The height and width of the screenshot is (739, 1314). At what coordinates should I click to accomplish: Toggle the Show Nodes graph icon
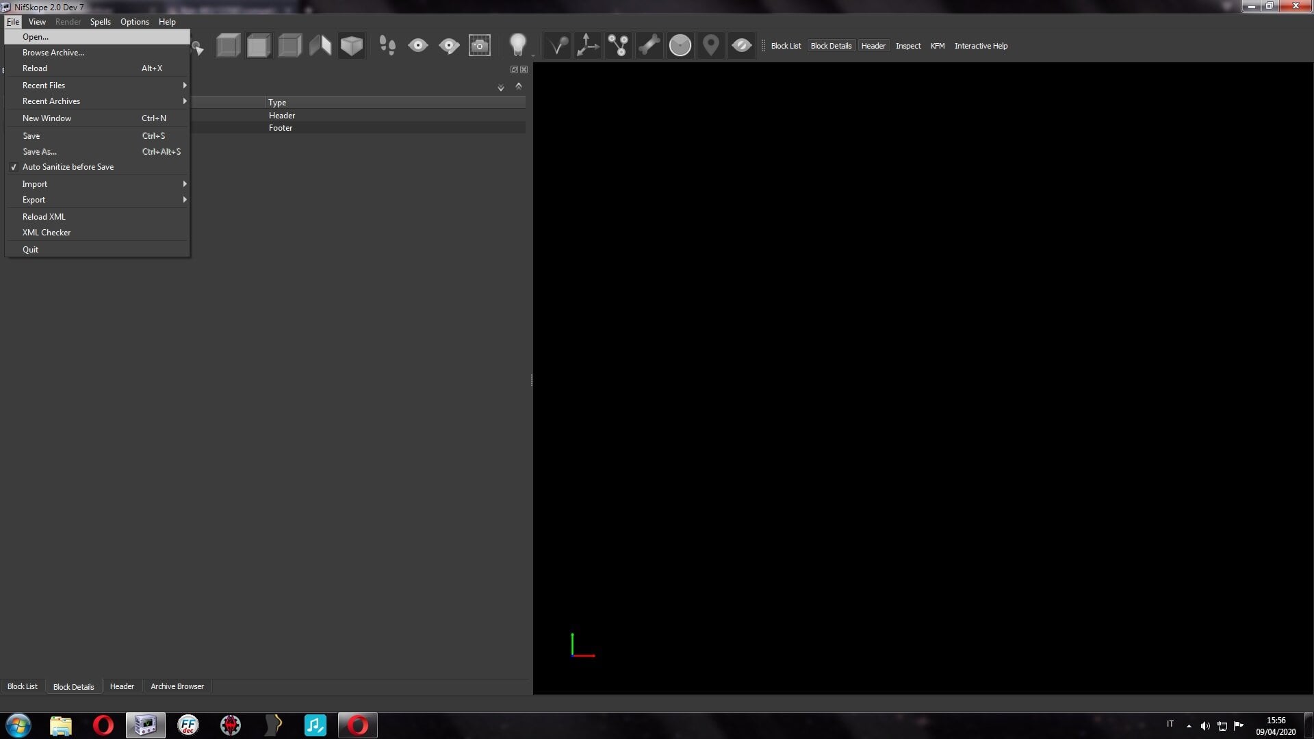click(x=618, y=46)
